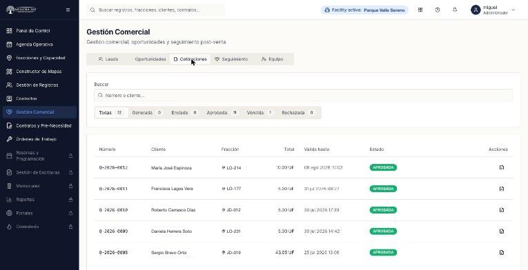Click fraction LO-214 in first row
The image size is (528, 270).
coord(232,168)
